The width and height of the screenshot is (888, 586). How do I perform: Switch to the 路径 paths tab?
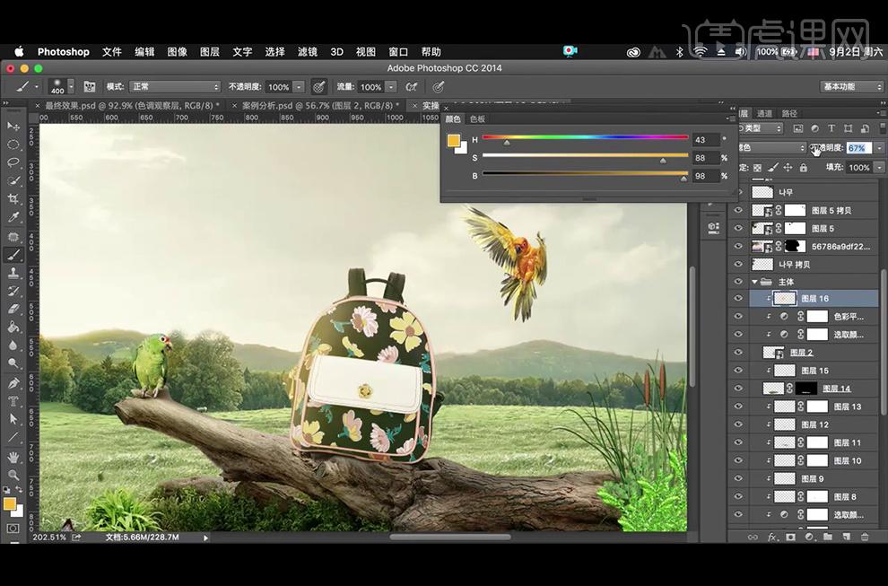point(789,113)
